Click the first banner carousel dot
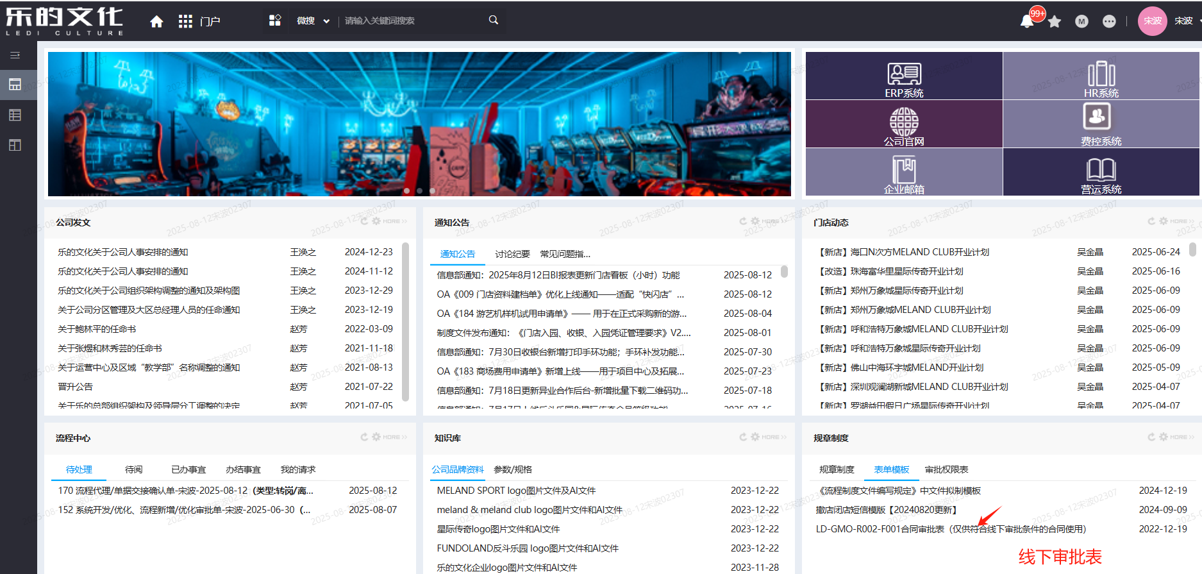 (x=406, y=190)
